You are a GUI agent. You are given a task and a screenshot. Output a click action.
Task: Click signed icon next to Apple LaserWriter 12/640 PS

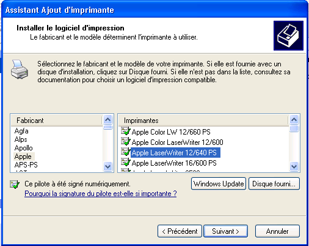(125, 152)
